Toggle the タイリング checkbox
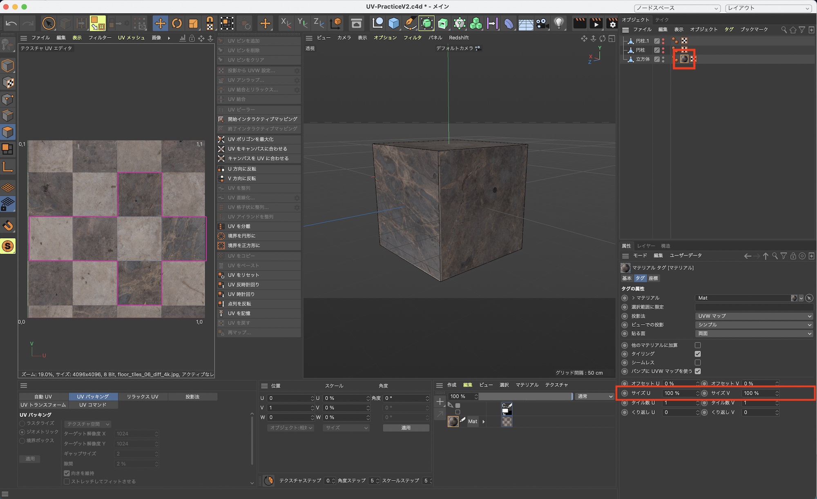The height and width of the screenshot is (499, 817). coord(698,354)
